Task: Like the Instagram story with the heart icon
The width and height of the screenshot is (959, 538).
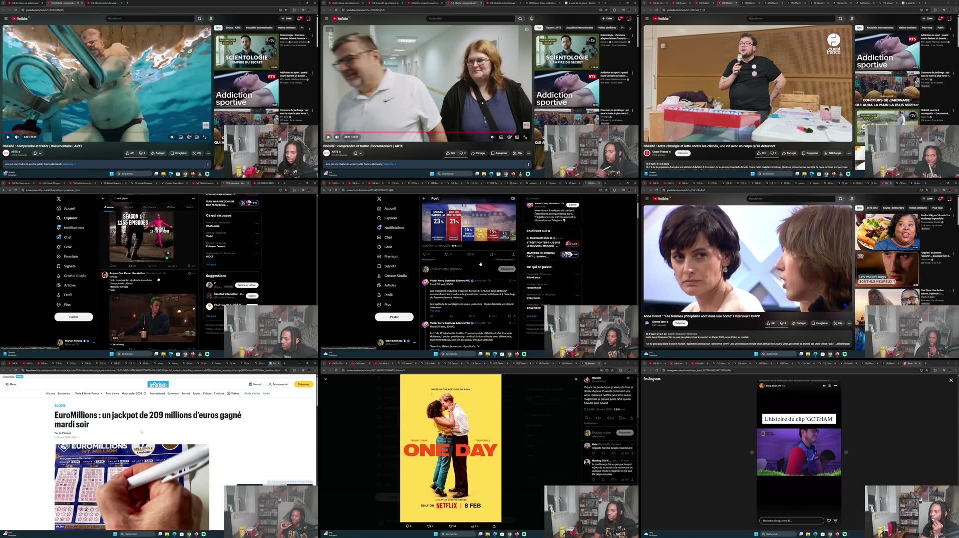Action: coord(829,520)
